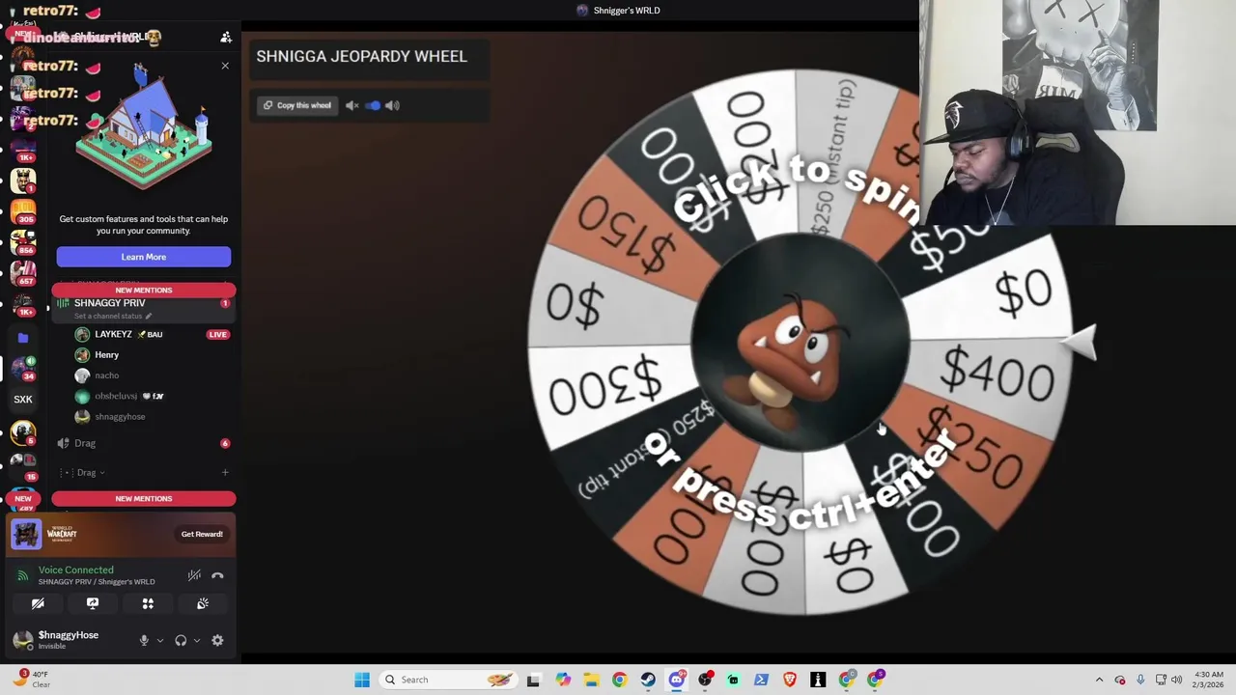This screenshot has width=1236, height=695.
Task: Mute the microphone in the user panel
Action: (x=144, y=640)
